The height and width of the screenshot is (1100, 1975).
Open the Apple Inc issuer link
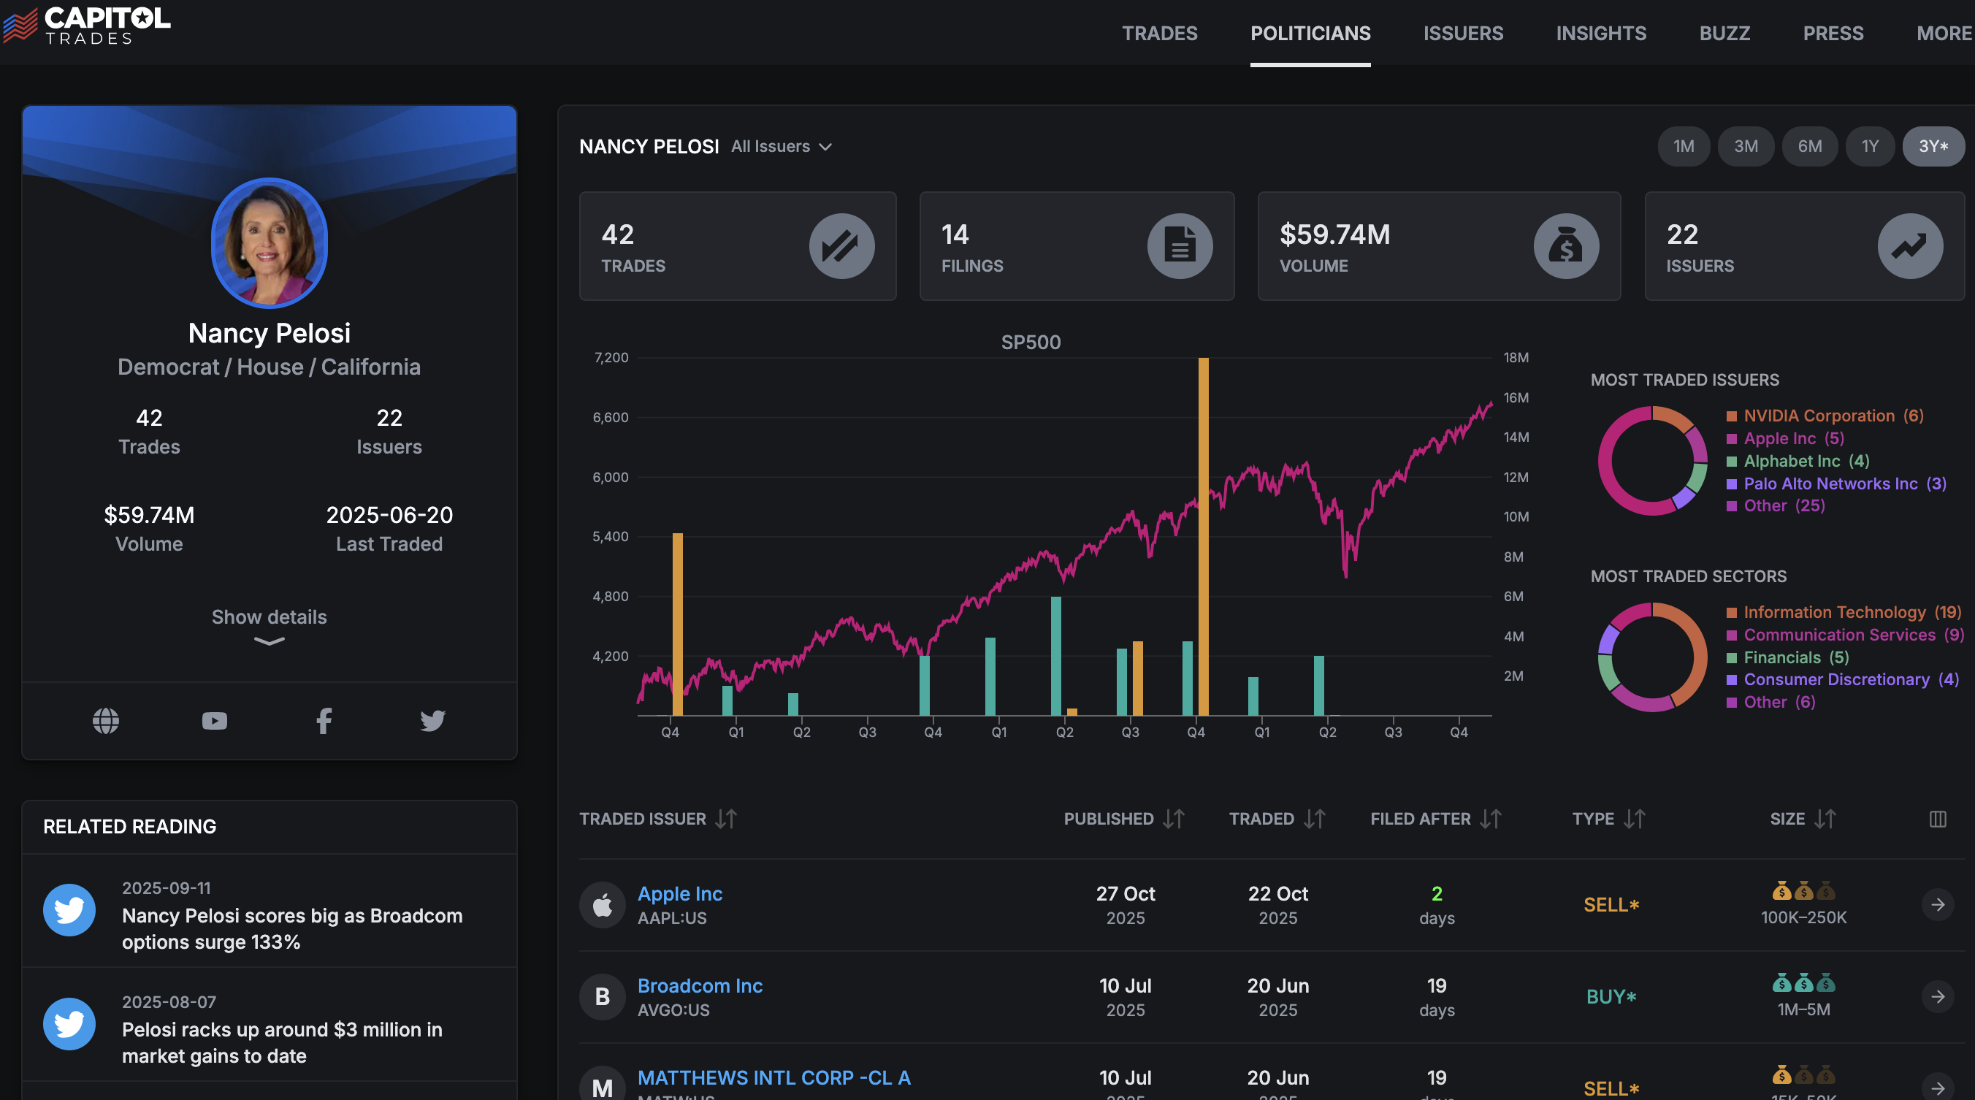(680, 894)
